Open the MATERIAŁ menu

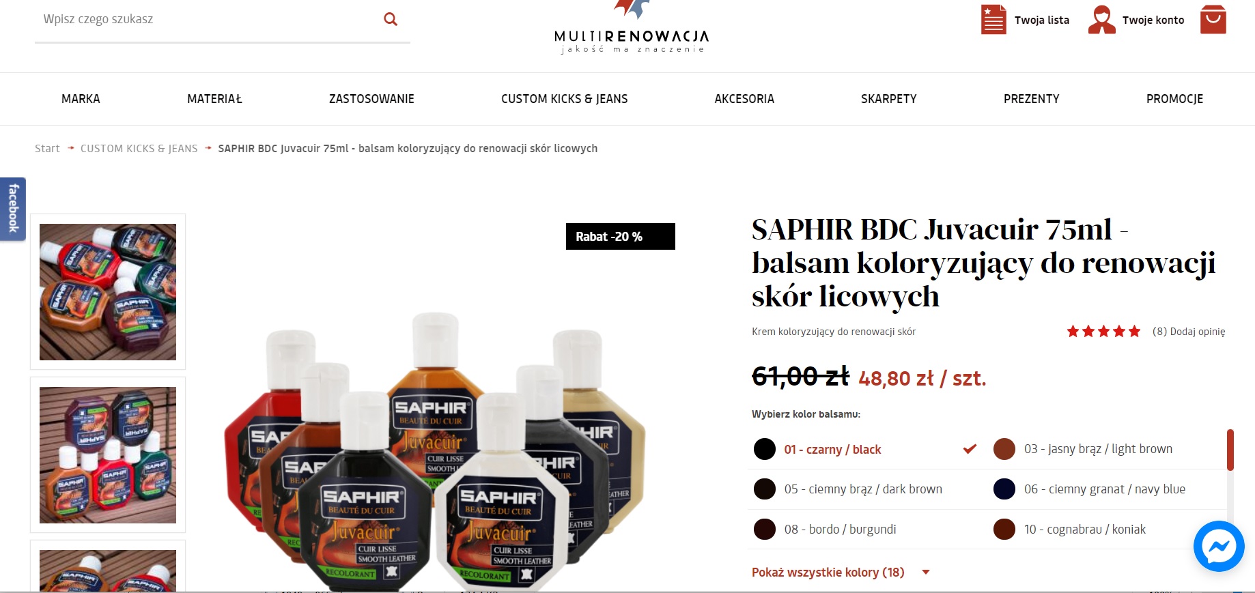pos(214,99)
